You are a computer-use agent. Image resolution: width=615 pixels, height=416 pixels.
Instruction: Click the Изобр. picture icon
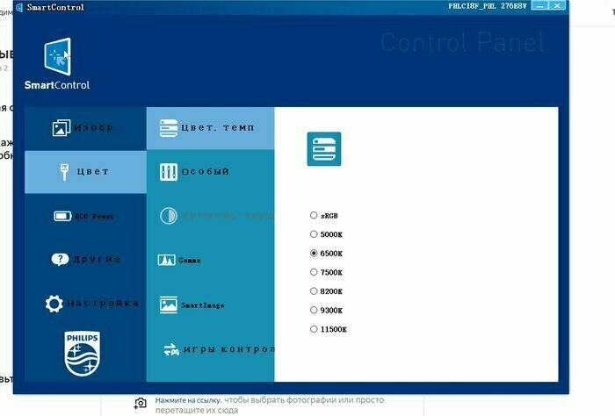tap(61, 128)
